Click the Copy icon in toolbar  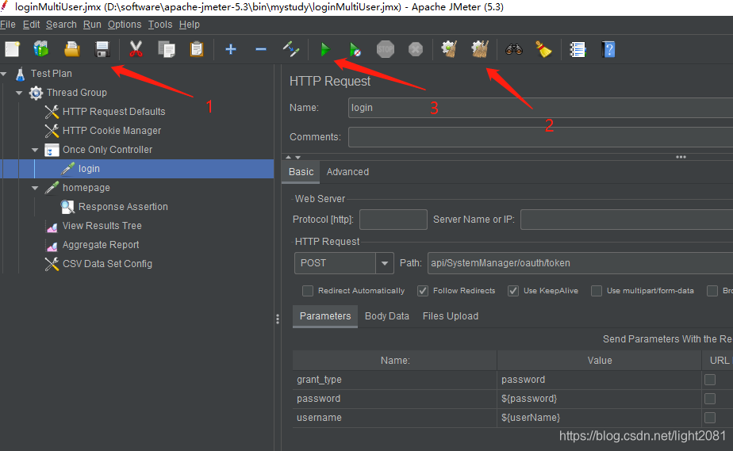point(166,49)
